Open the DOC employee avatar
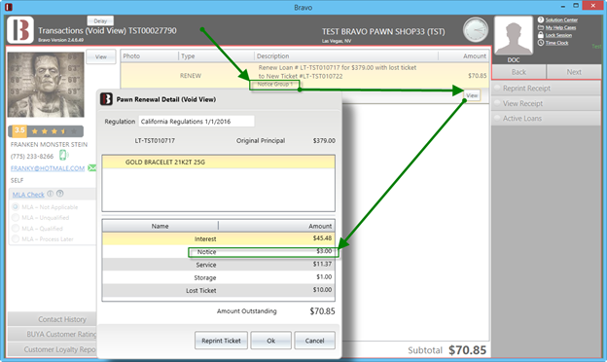The height and width of the screenshot is (362, 607). (x=514, y=36)
